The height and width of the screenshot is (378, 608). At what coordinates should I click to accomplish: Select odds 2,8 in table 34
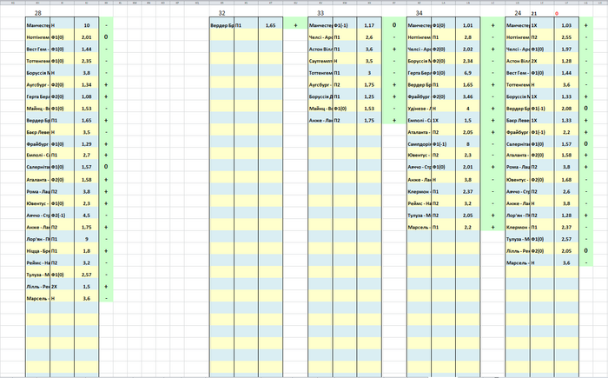point(468,37)
